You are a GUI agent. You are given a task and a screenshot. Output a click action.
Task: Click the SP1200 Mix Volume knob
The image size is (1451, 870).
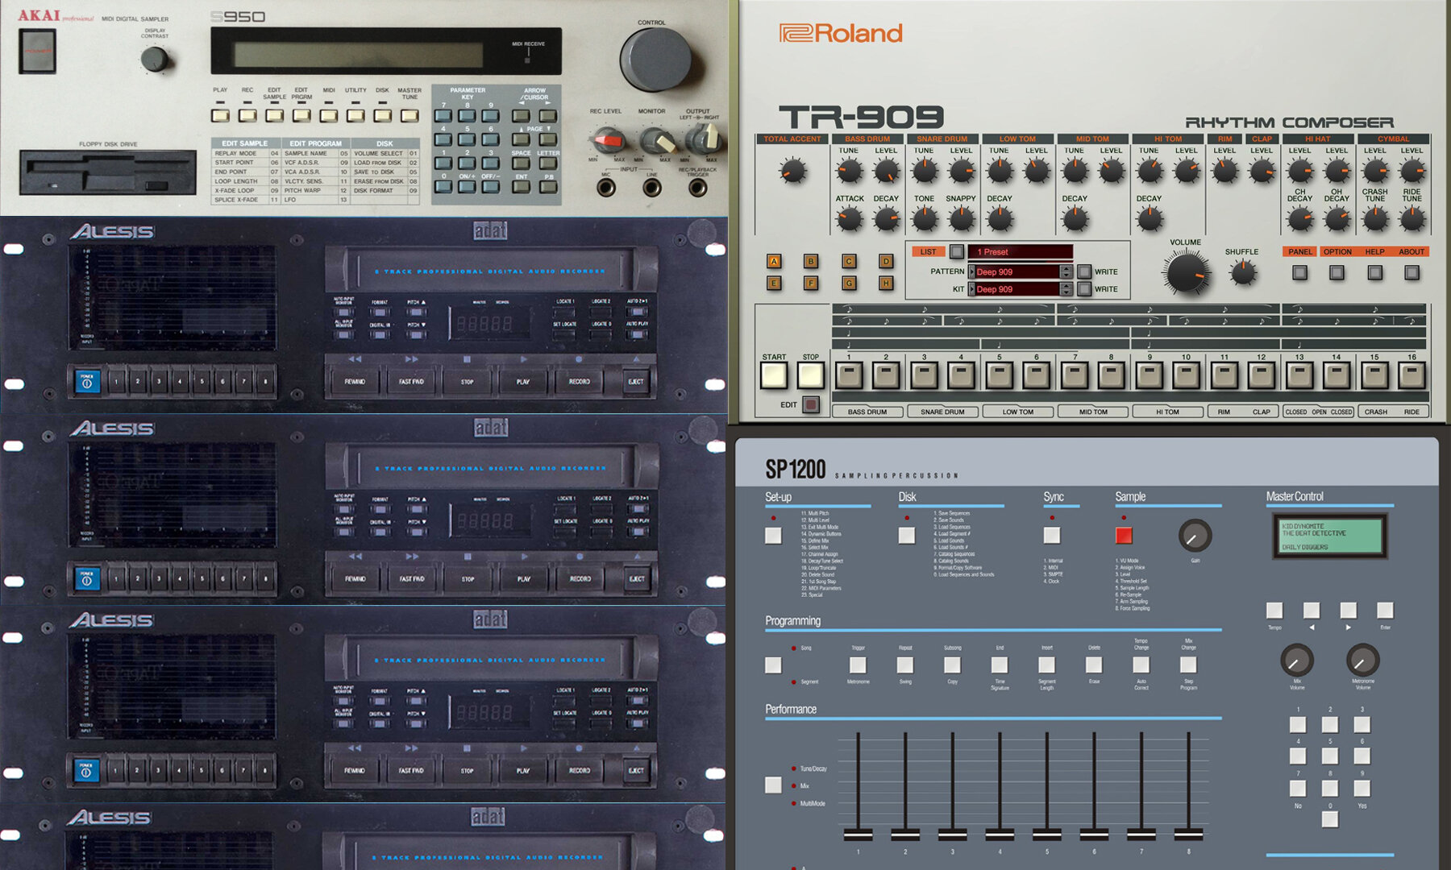1297,661
